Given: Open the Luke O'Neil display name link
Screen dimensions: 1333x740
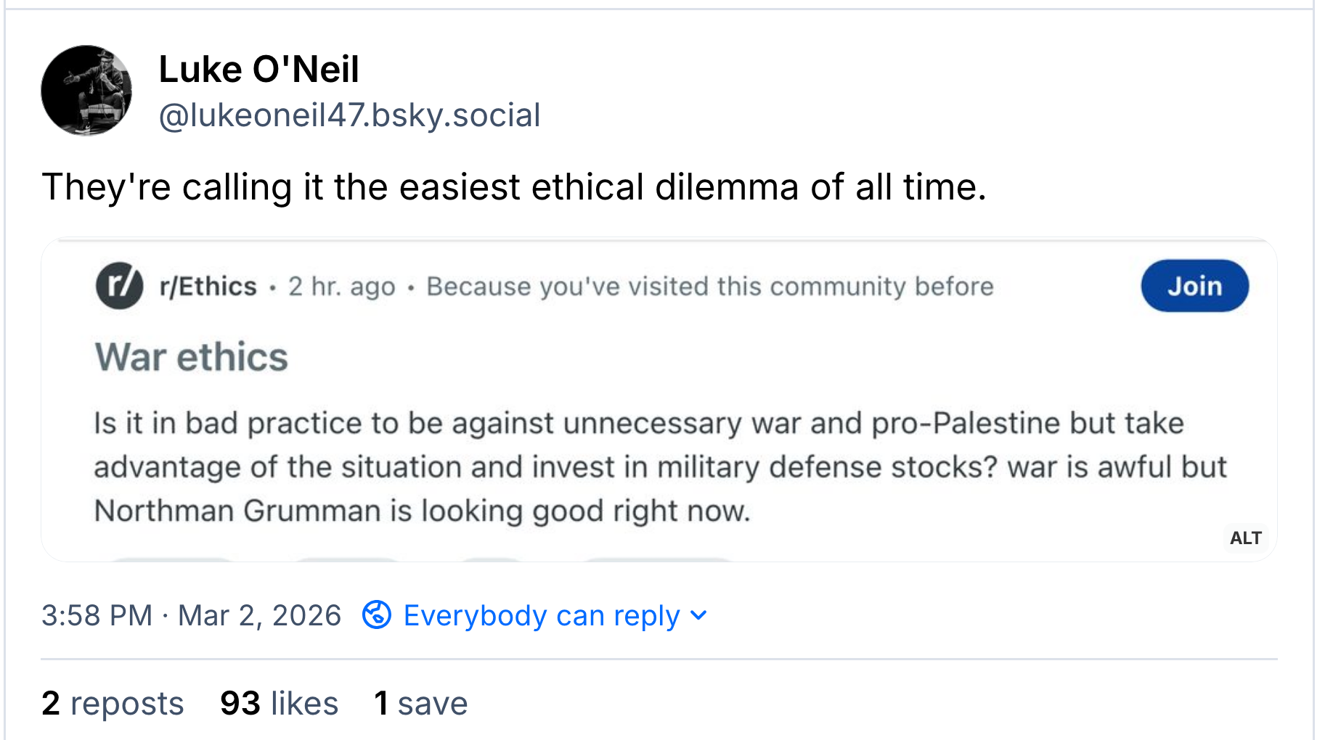Looking at the screenshot, I should [258, 70].
